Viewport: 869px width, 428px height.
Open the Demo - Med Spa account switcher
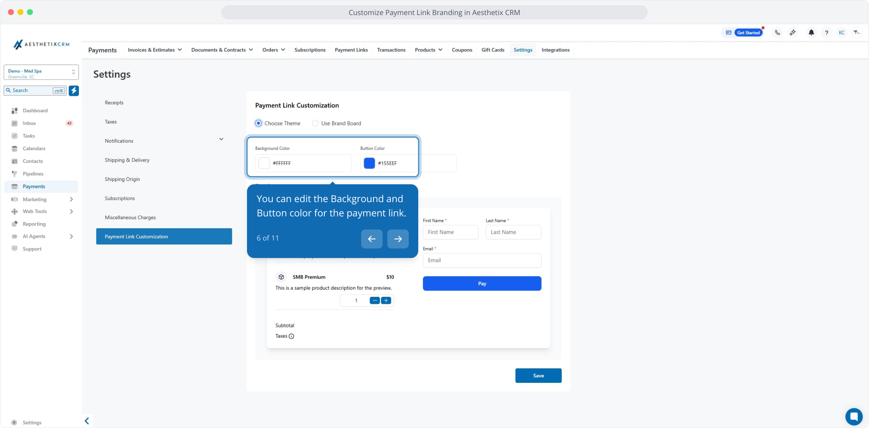pos(41,73)
